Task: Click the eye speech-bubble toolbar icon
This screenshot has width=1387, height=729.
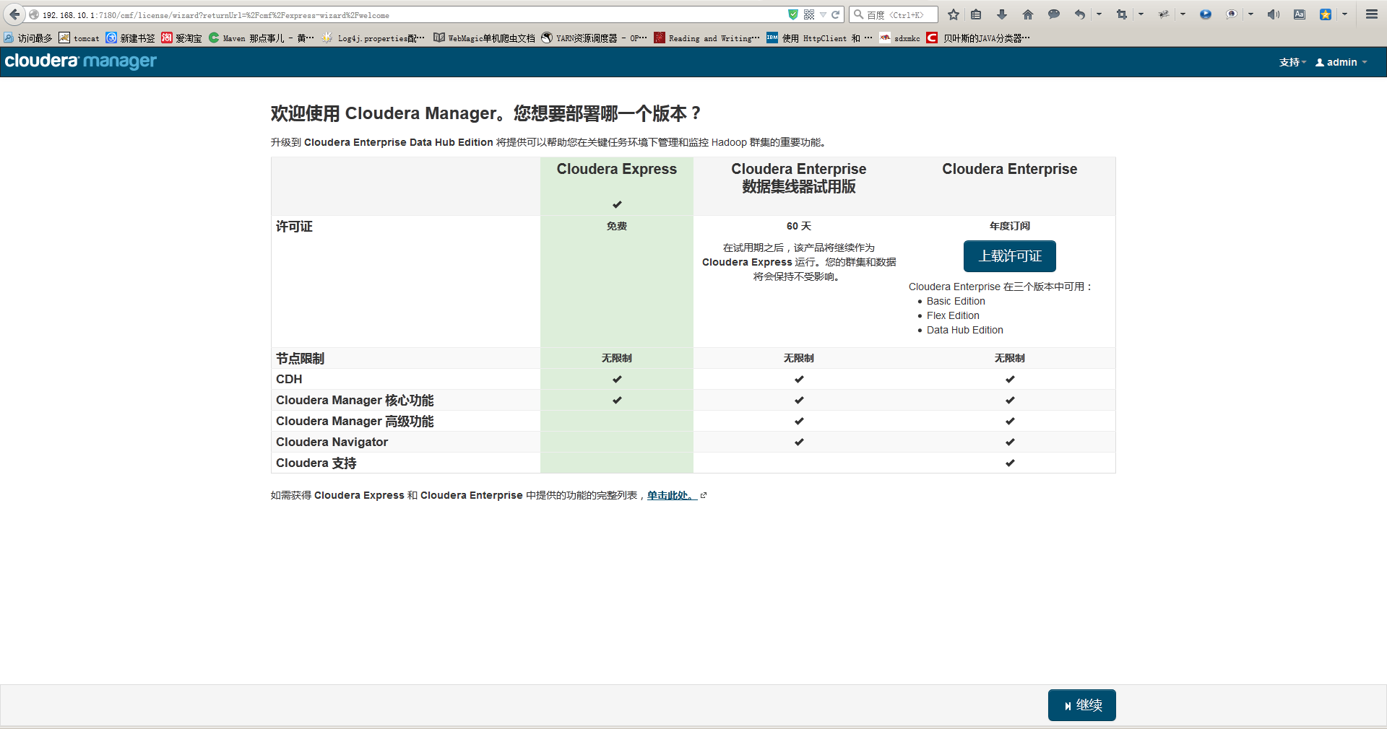Action: 1232,14
